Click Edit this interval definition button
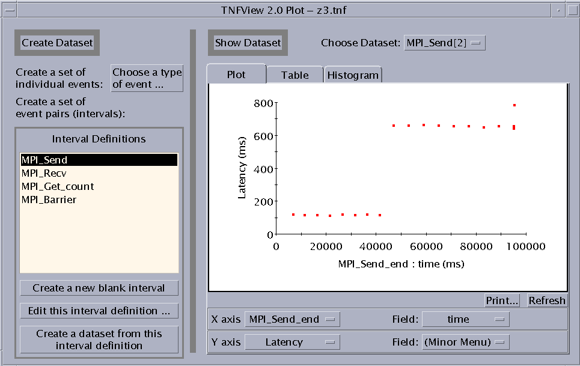The image size is (580, 366). (99, 311)
